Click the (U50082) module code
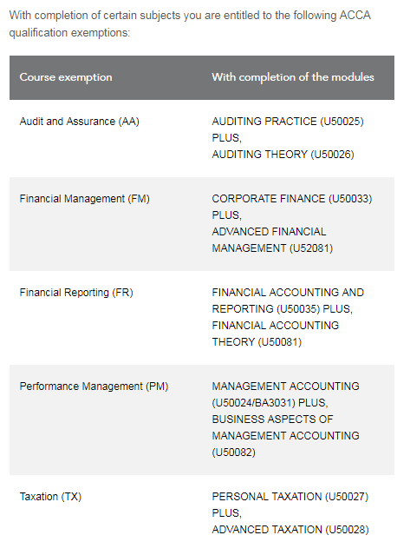Screen dimensions: 410x555 pos(233,453)
